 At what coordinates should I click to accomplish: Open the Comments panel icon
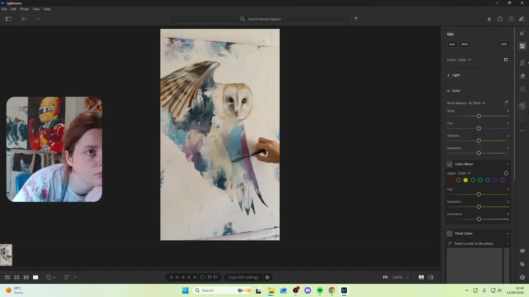pyautogui.click(x=522, y=251)
